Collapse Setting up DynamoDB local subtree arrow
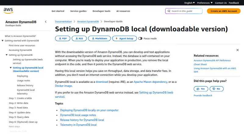 pos(11,68)
